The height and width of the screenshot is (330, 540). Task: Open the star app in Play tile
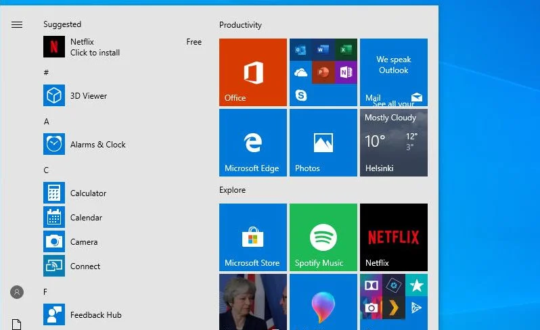[x=416, y=285]
